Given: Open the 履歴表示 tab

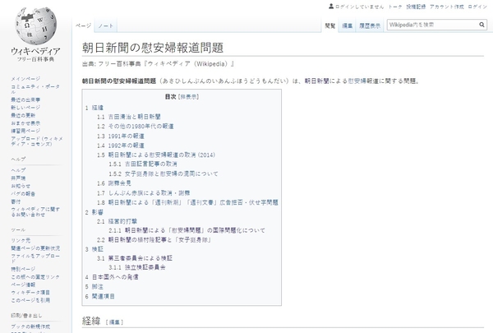Looking at the screenshot, I should coord(370,25).
